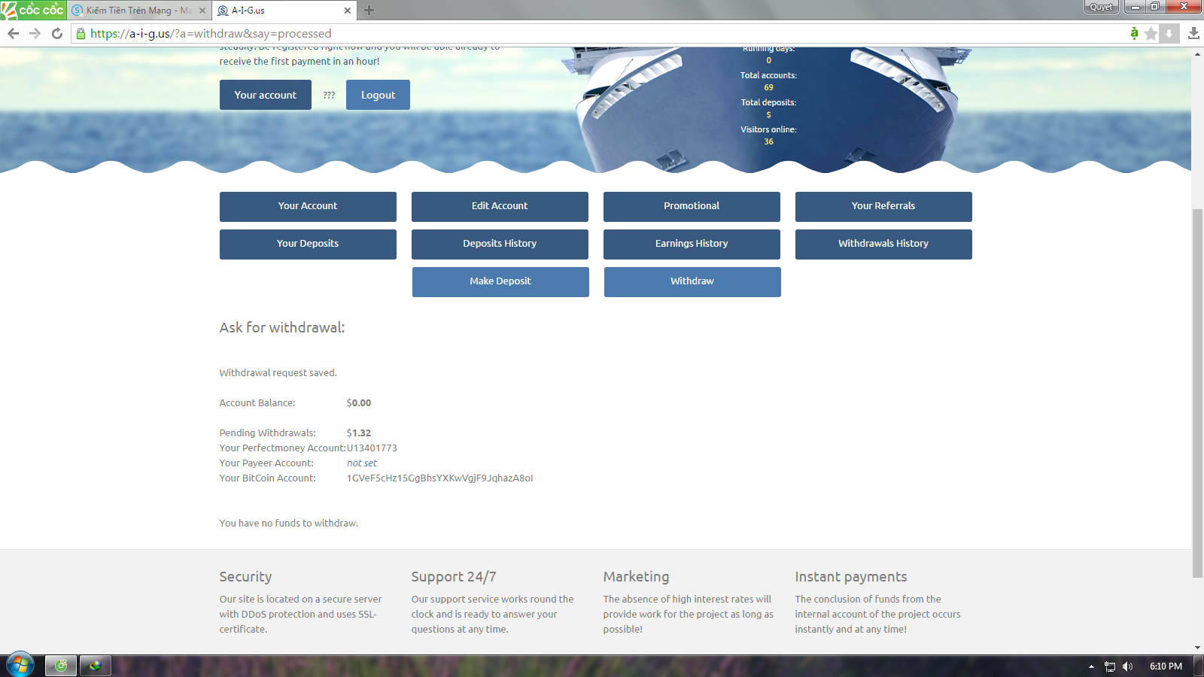Open the volume control in system tray
This screenshot has width=1204, height=677.
1127,666
